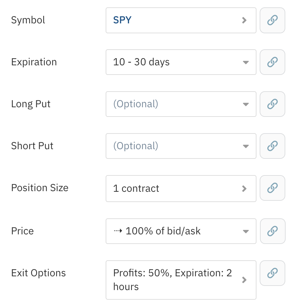Select the SPY symbol text
292x308 pixels.
coord(122,20)
